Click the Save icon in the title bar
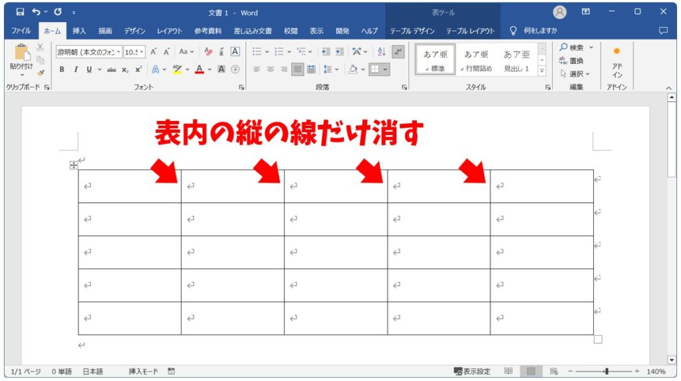Image resolution: width=681 pixels, height=381 pixels. 20,12
